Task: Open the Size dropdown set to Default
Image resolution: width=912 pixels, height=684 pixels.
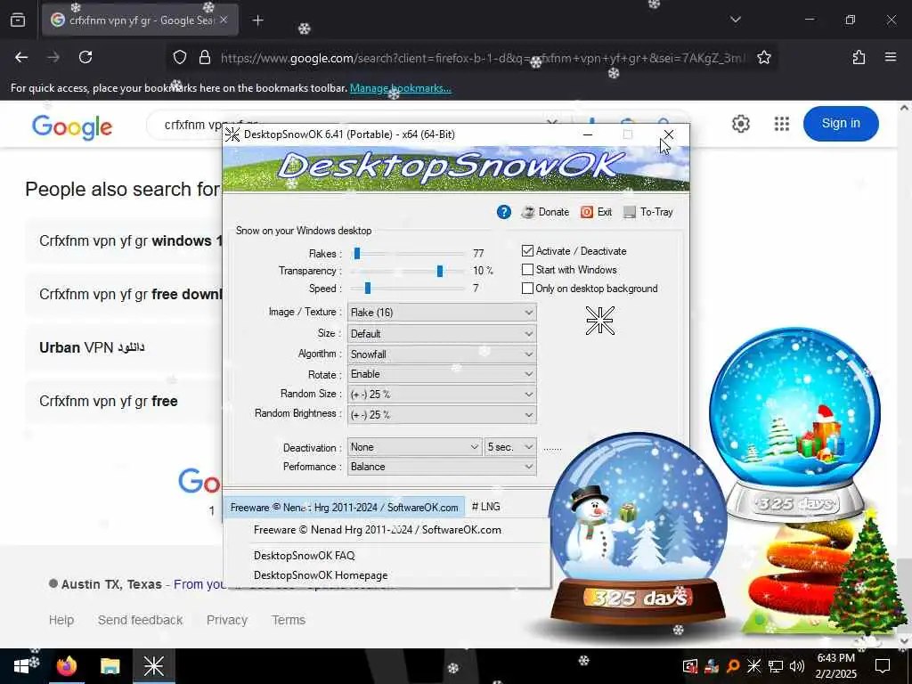Action: point(442,333)
